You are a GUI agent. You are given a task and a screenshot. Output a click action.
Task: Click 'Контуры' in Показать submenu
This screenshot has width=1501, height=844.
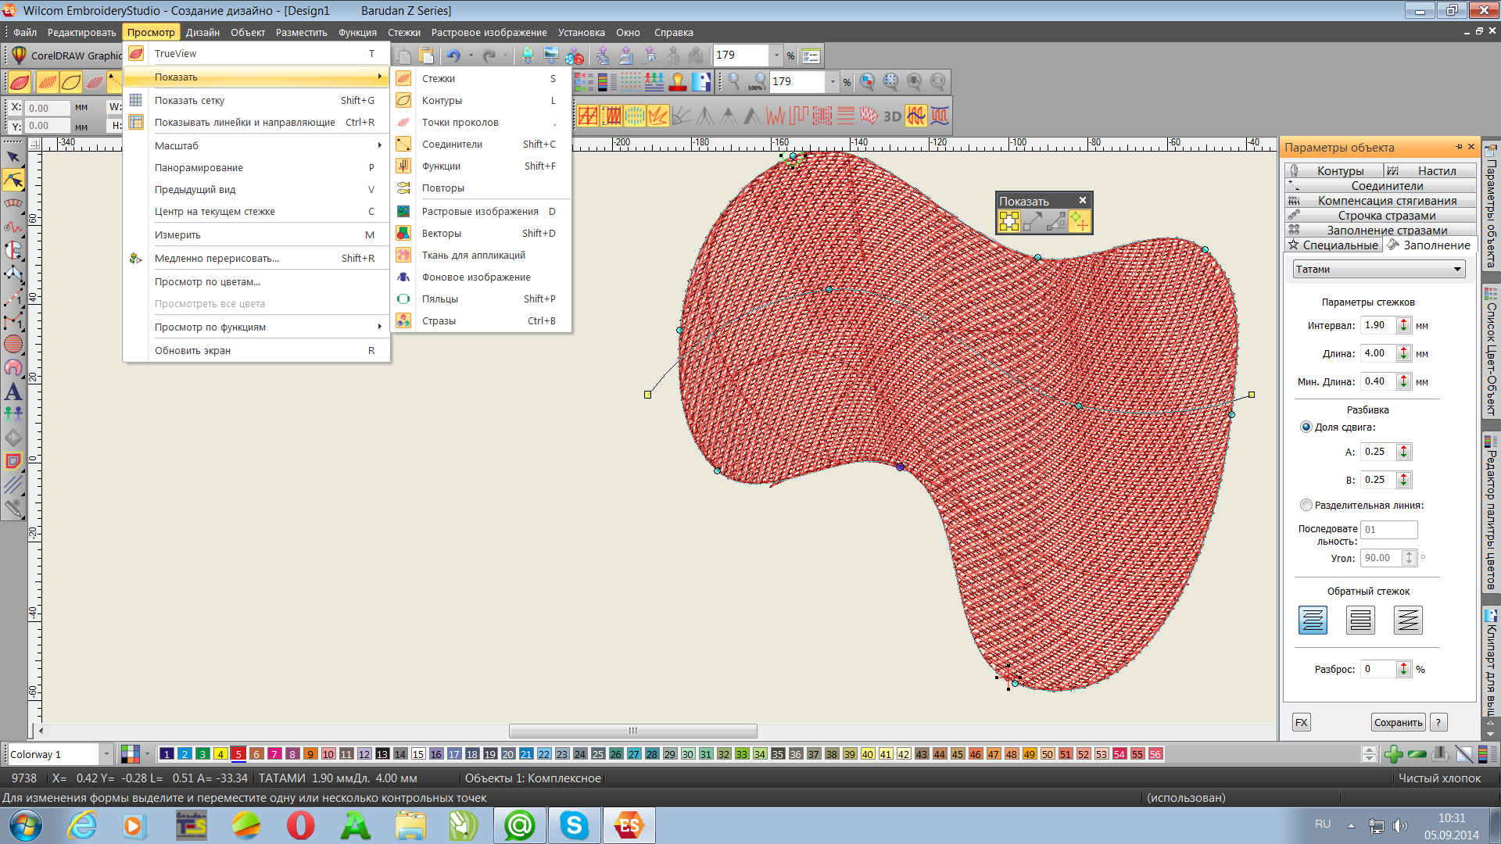pyautogui.click(x=442, y=100)
